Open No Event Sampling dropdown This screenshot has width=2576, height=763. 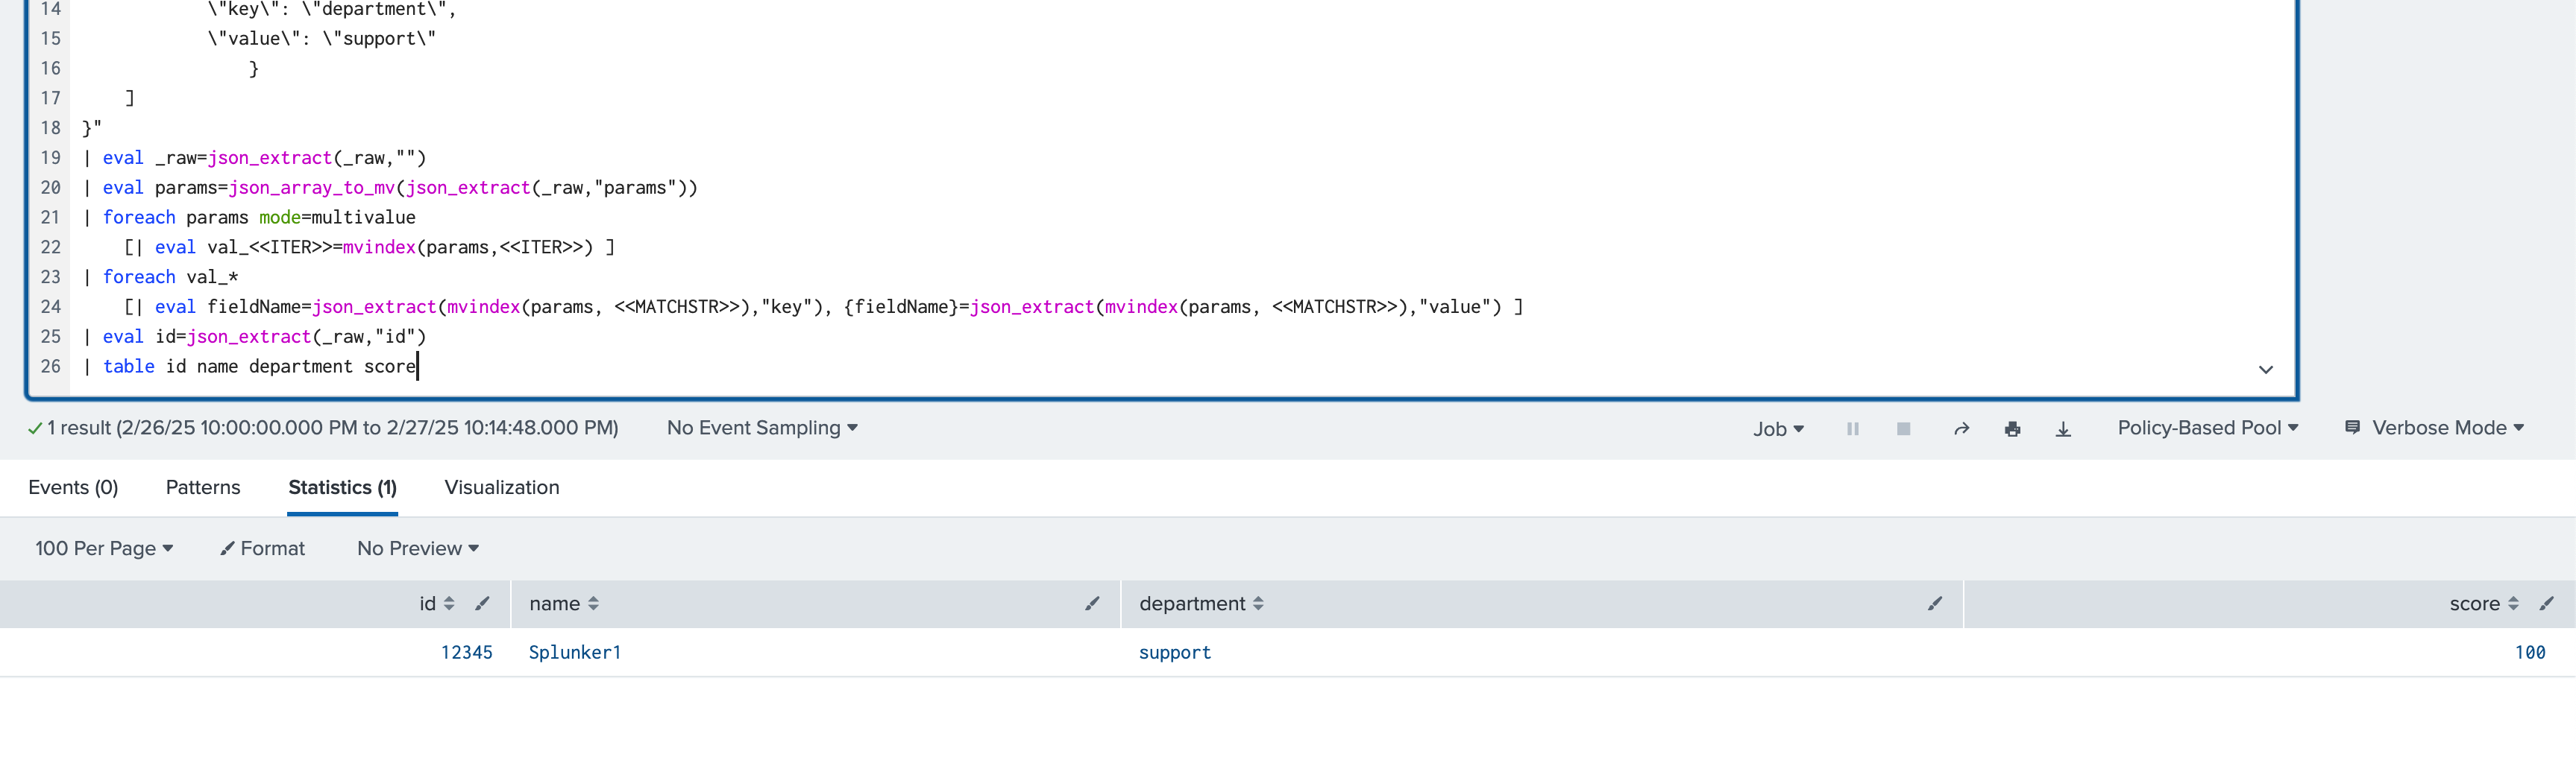pos(762,428)
